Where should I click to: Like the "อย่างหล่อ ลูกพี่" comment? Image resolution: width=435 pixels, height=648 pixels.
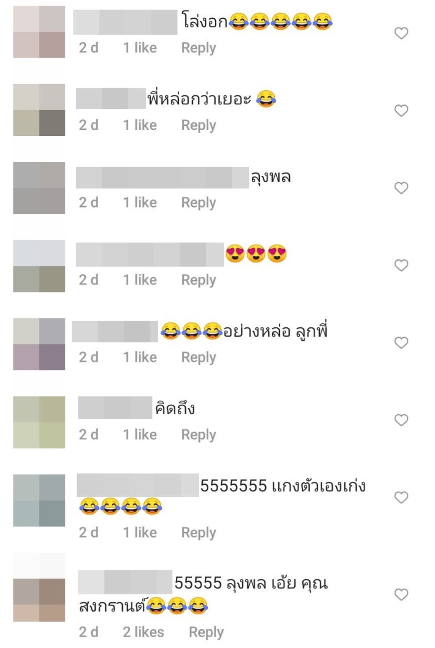click(x=401, y=342)
